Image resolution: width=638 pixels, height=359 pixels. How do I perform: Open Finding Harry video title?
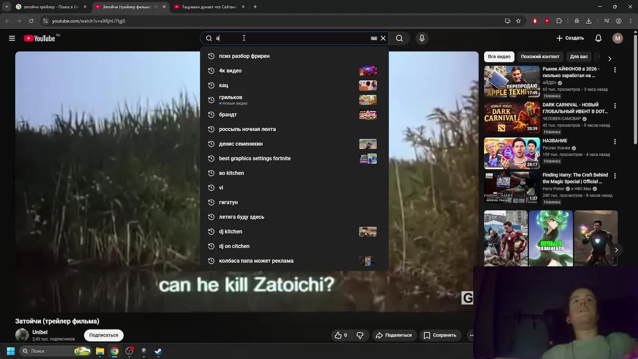point(575,179)
